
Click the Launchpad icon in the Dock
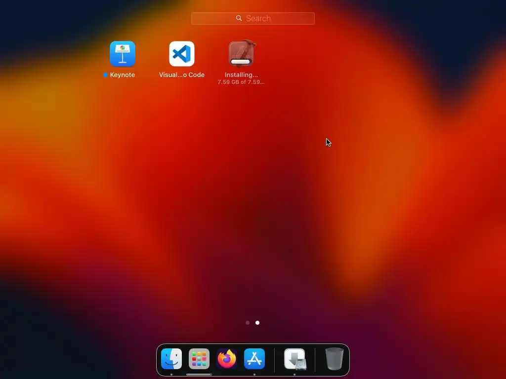199,359
